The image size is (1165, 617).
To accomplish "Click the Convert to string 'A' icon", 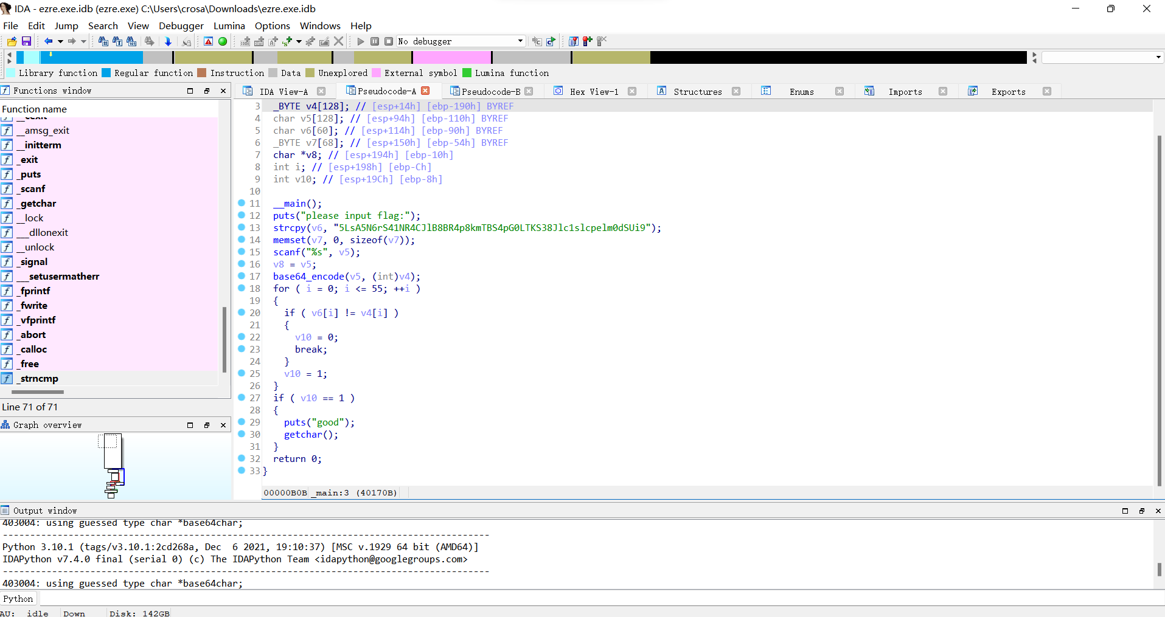I will tap(273, 41).
